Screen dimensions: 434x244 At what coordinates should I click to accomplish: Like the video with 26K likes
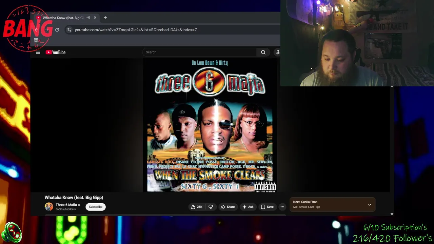pyautogui.click(x=197, y=207)
